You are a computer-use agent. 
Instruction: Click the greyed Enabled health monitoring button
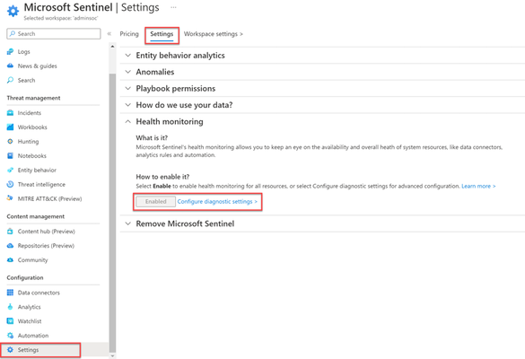(x=155, y=202)
